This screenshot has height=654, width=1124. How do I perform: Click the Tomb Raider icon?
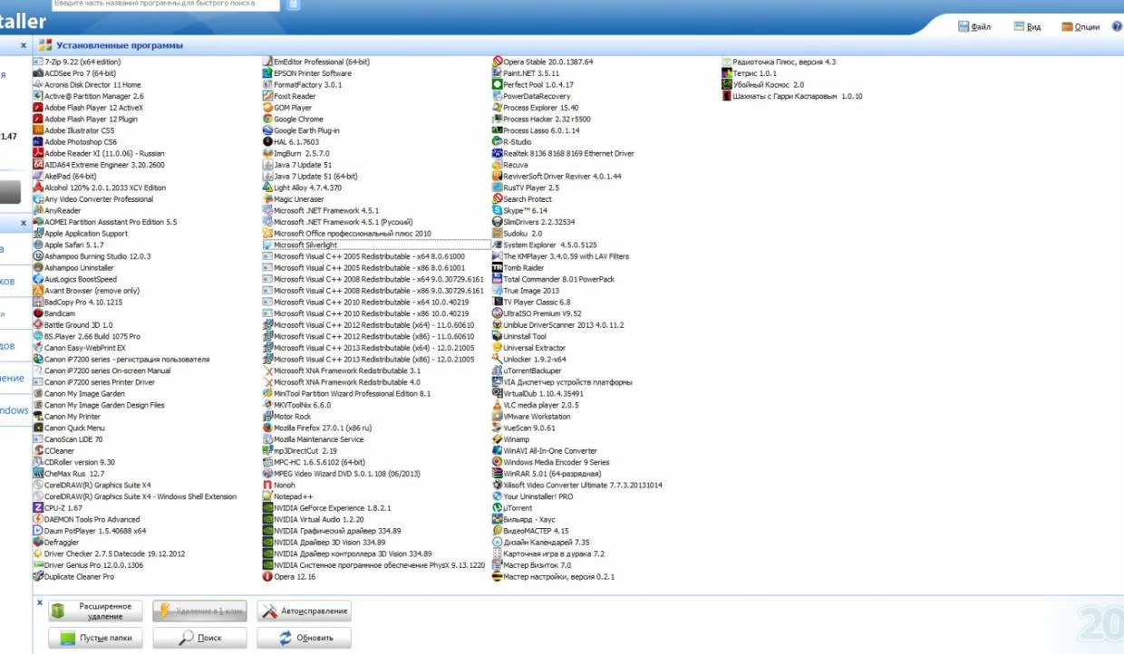point(497,268)
